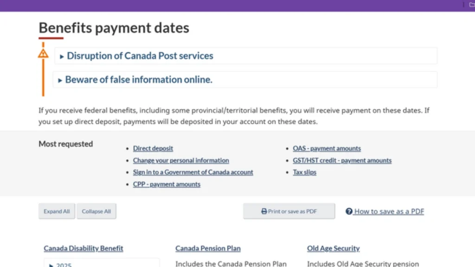
Task: Follow the Sign in to Government of Canada account link
Action: [193, 172]
